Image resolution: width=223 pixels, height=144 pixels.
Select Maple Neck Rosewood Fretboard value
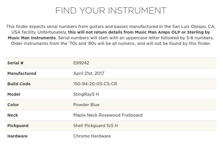point(108,115)
